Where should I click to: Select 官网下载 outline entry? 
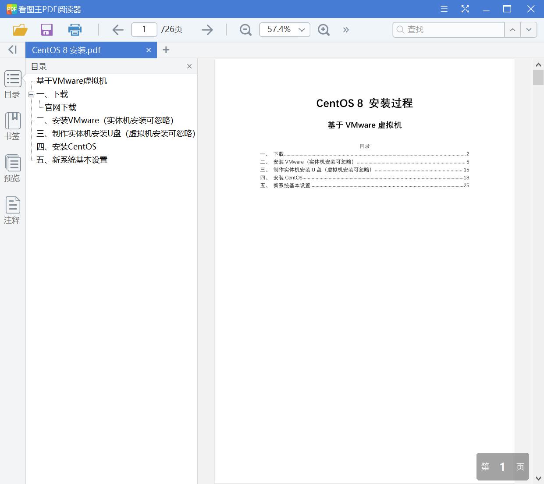[x=60, y=107]
